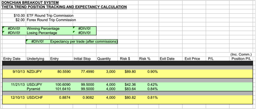Select the 12/10/13 entry date cell

tap(14, 98)
